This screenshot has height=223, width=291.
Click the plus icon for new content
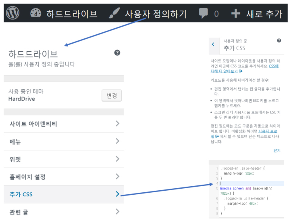[x=236, y=14]
